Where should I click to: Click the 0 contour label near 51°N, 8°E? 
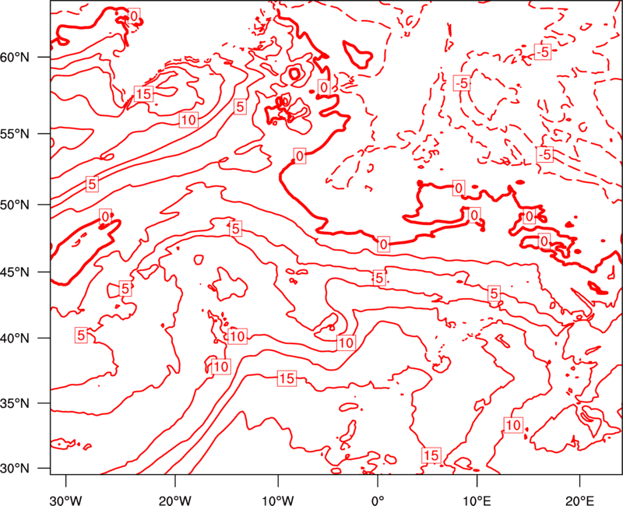tap(459, 188)
